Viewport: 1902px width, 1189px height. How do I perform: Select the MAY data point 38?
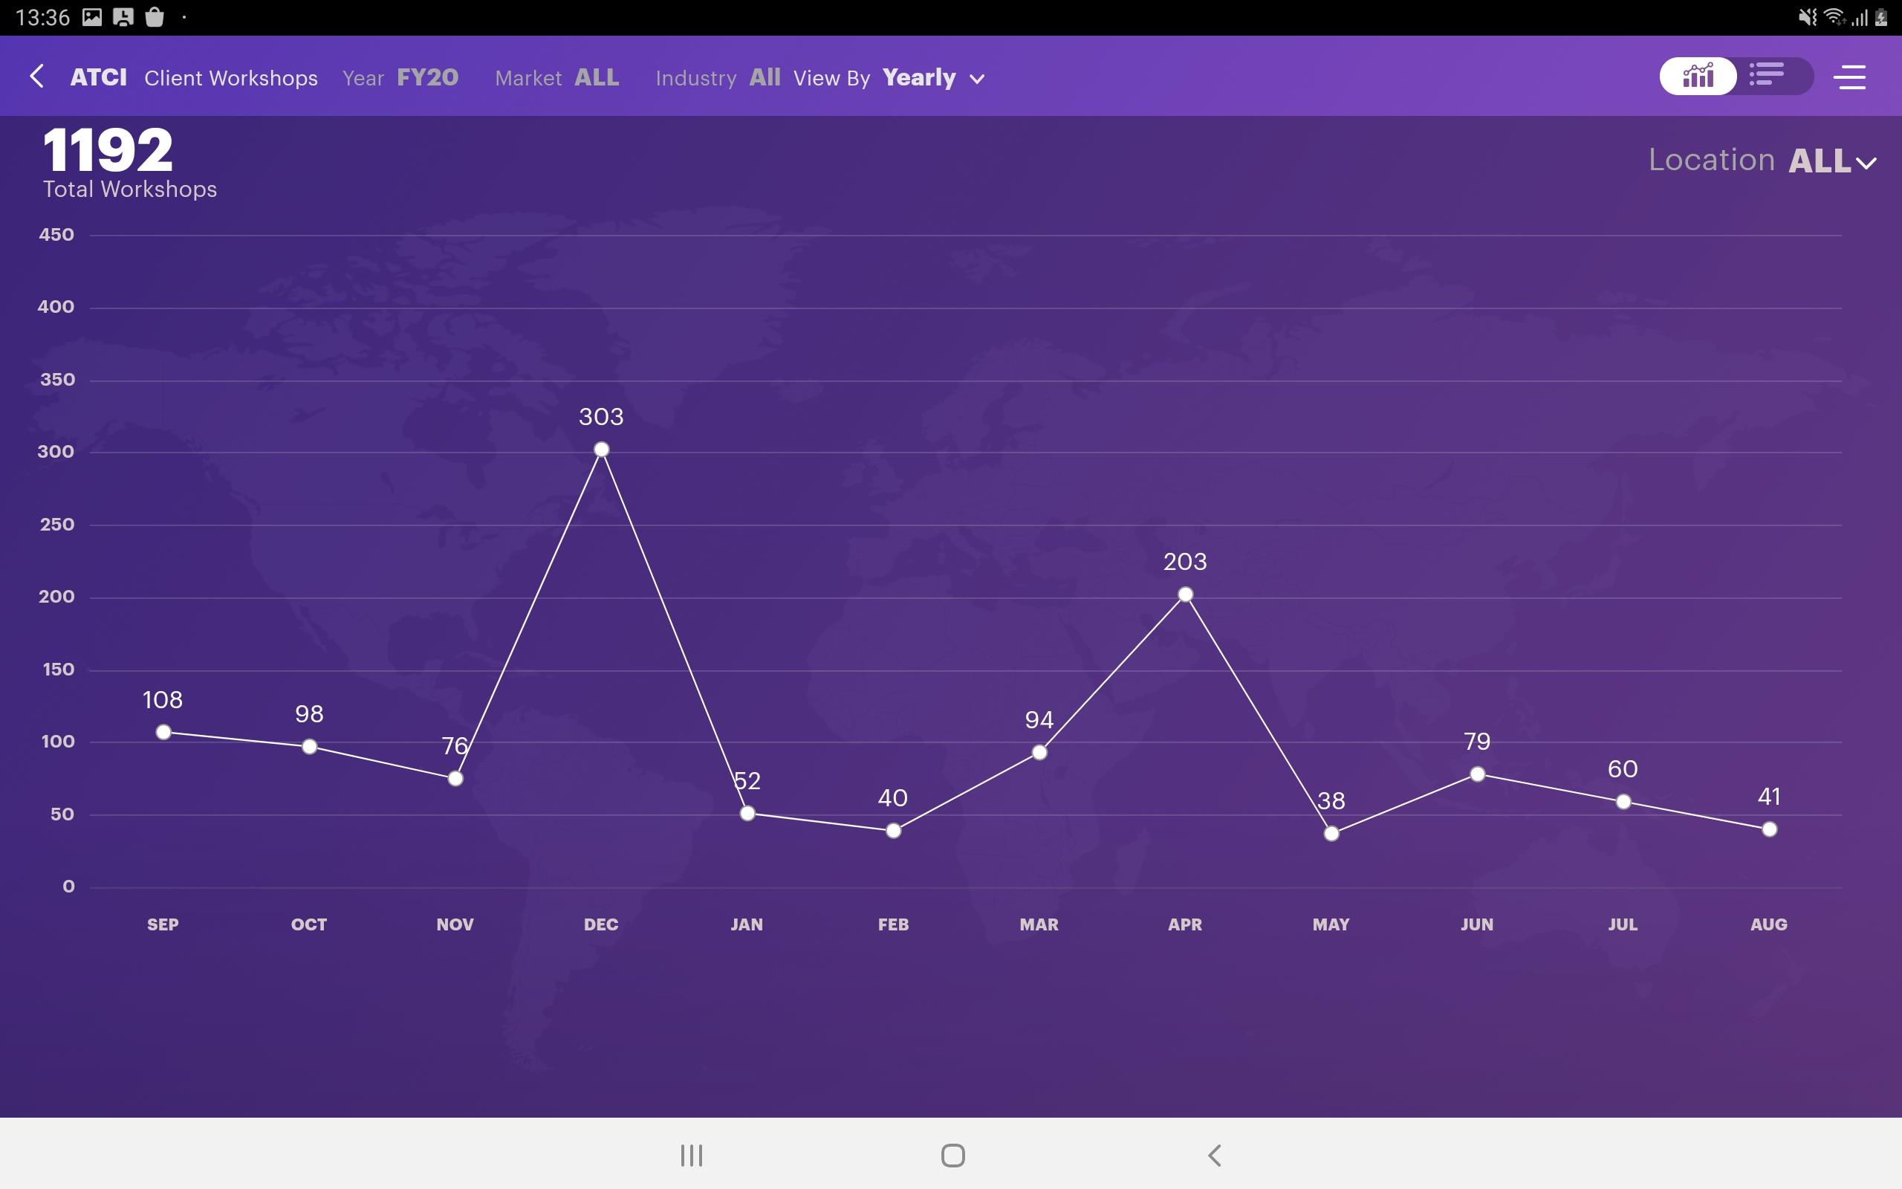coord(1331,834)
